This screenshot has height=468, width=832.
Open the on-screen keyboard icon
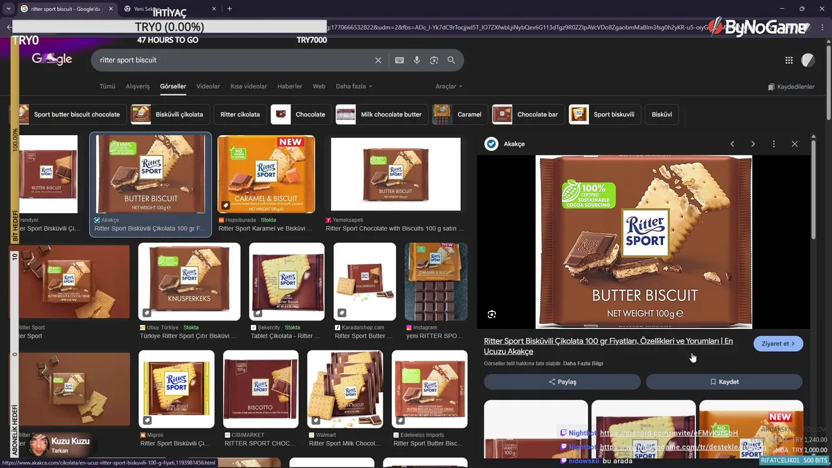400,60
